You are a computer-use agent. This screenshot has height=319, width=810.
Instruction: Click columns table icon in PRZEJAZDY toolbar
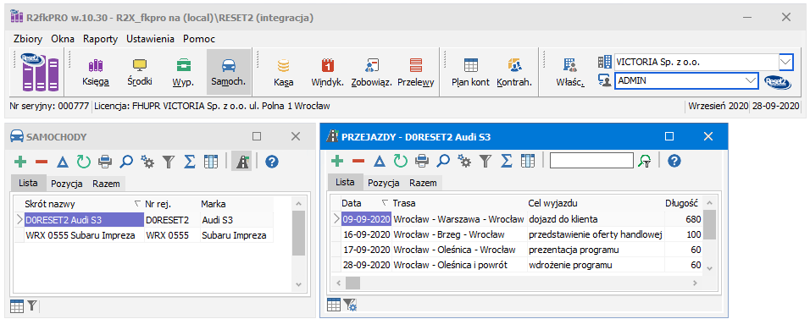[527, 162]
